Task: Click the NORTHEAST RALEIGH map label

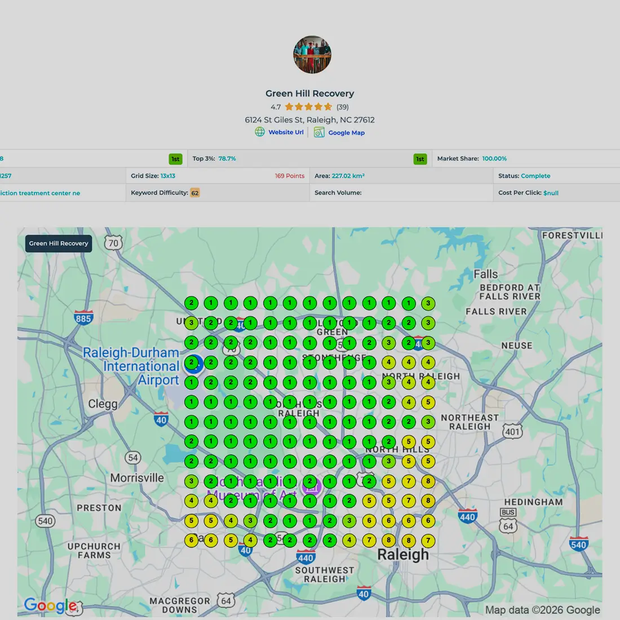Action: [x=470, y=422]
